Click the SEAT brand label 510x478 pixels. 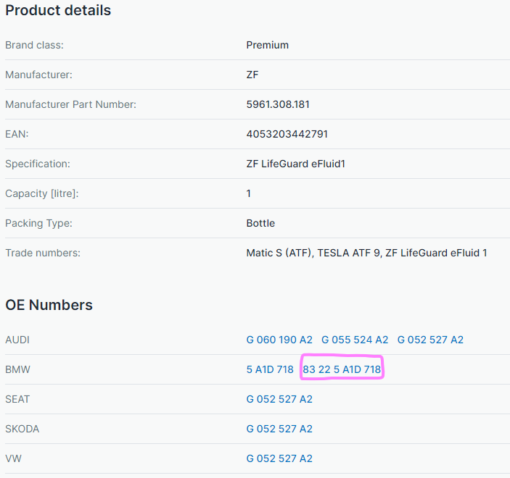pyautogui.click(x=17, y=399)
